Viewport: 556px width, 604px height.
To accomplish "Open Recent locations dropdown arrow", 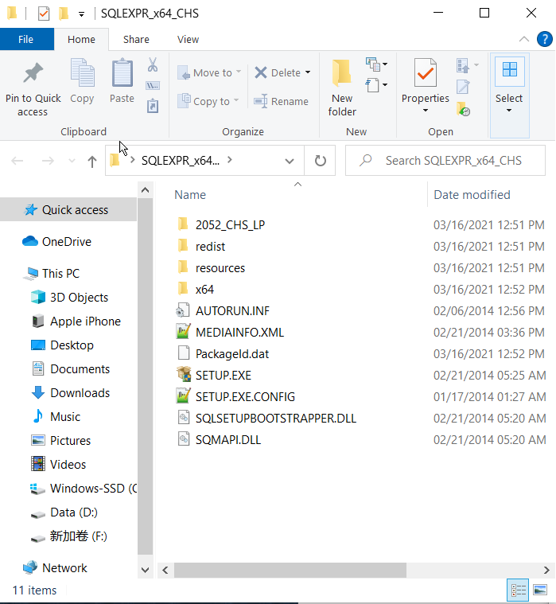I will click(72, 161).
